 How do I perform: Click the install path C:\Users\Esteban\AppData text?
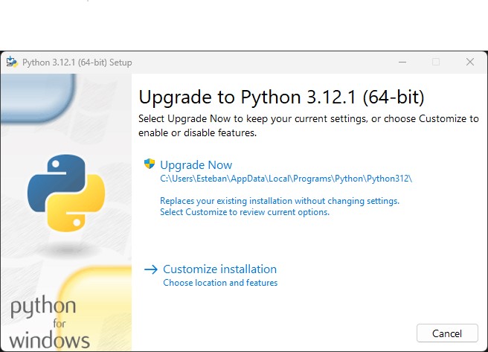click(x=286, y=179)
